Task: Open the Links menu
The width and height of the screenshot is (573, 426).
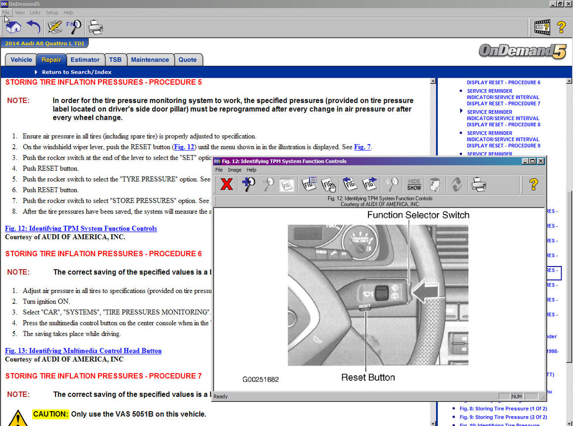Action: coord(35,12)
